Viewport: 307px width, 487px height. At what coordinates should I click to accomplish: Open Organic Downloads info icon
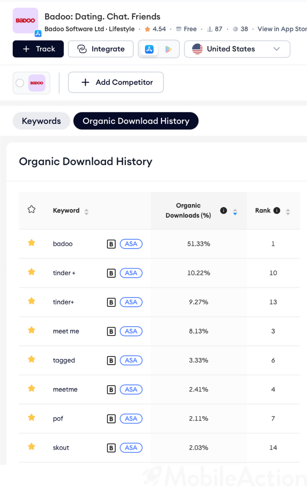tap(224, 210)
